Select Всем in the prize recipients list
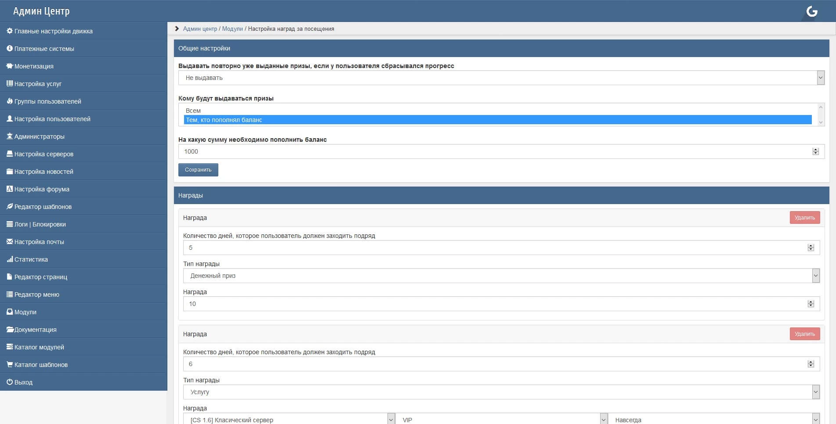The image size is (836, 424). point(498,111)
